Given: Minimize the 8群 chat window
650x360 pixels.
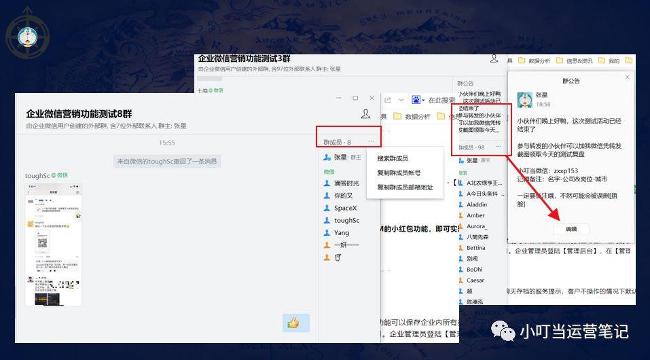Looking at the screenshot, I should pos(339,98).
